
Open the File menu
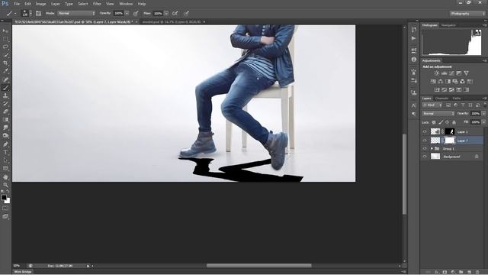tap(17, 4)
